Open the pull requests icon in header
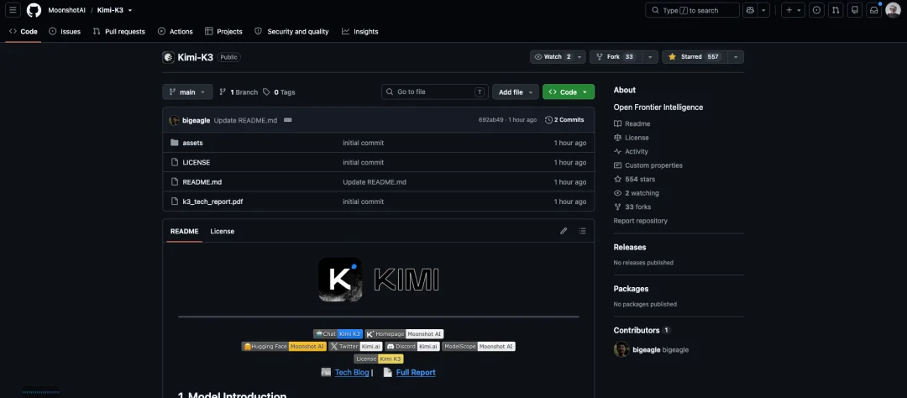The image size is (907, 398). (836, 10)
